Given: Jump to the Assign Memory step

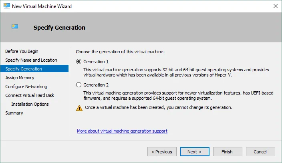Looking at the screenshot, I should (x=20, y=78).
